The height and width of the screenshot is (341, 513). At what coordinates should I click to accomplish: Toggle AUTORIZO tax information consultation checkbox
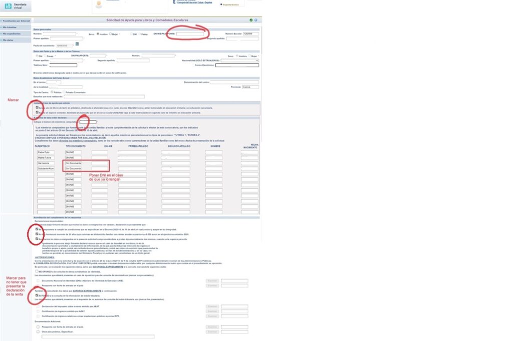(37, 295)
